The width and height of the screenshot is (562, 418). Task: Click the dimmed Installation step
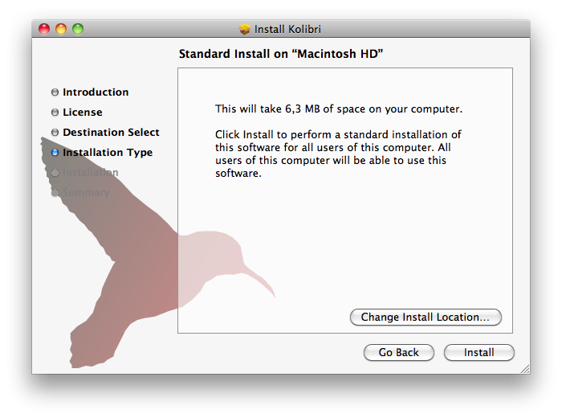pyautogui.click(x=90, y=173)
